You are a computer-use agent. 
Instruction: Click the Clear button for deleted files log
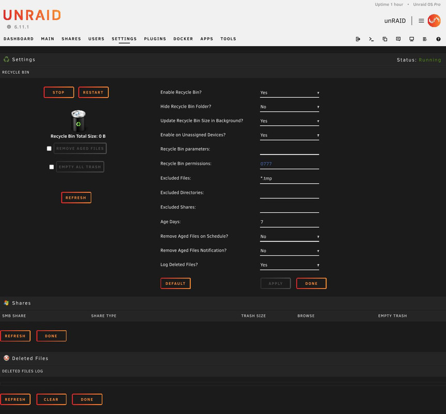pyautogui.click(x=52, y=400)
